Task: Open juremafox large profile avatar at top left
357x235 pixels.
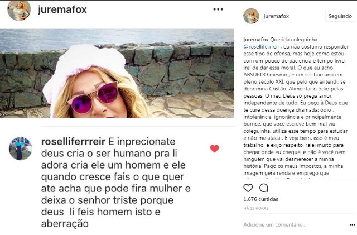Action: coord(19,10)
